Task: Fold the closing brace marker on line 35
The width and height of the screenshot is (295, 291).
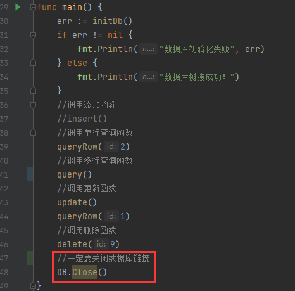Action: pyautogui.click(x=33, y=91)
